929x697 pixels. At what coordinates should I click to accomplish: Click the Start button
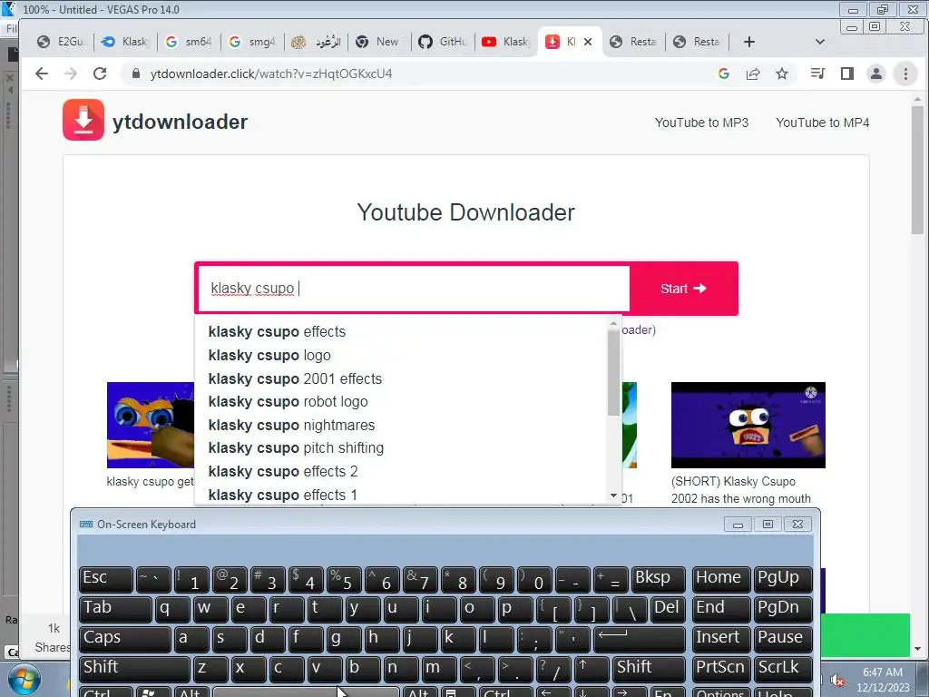click(x=683, y=289)
